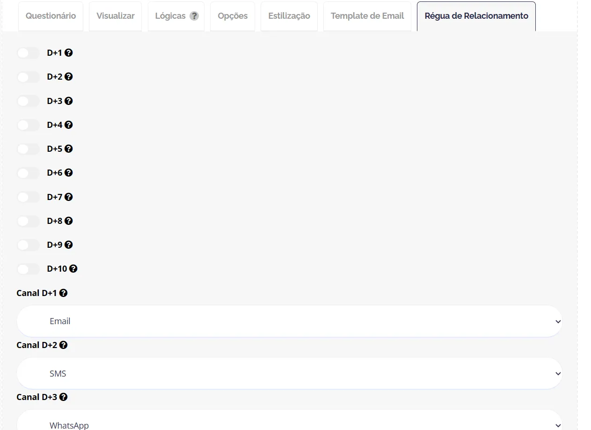Click the help icon next to D+8
This screenshot has width=591, height=430.
(68, 221)
